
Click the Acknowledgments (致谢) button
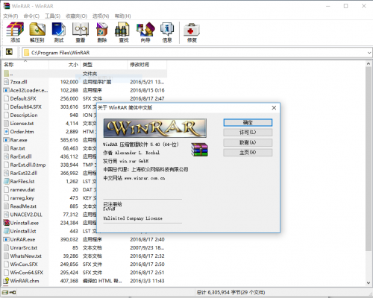pos(248,142)
